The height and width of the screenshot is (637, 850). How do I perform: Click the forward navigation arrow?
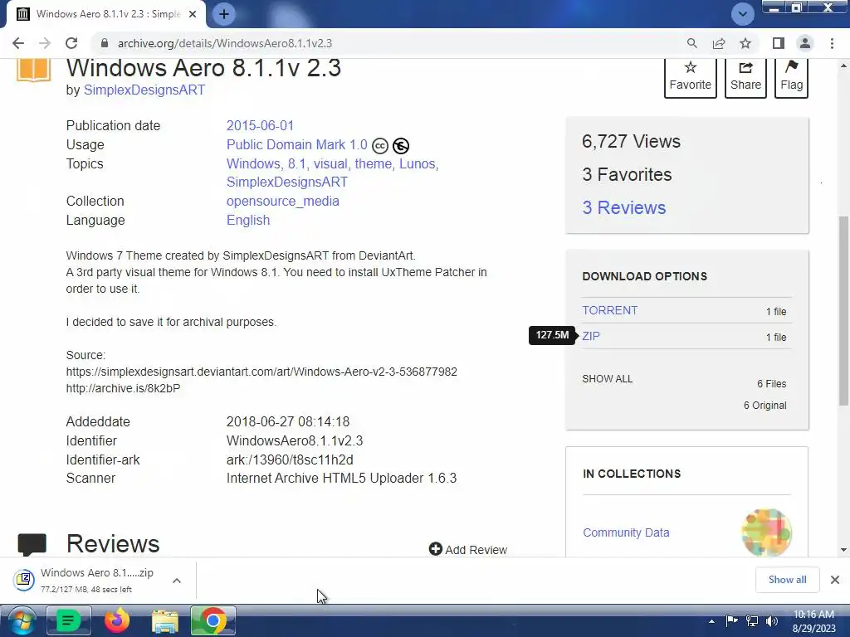pyautogui.click(x=45, y=43)
